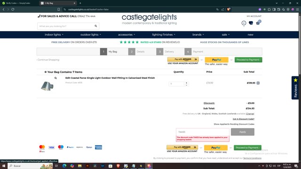Viewport: 301px width, 169px height.
Task: Click the share icon in address bar
Action: pos(222,9)
